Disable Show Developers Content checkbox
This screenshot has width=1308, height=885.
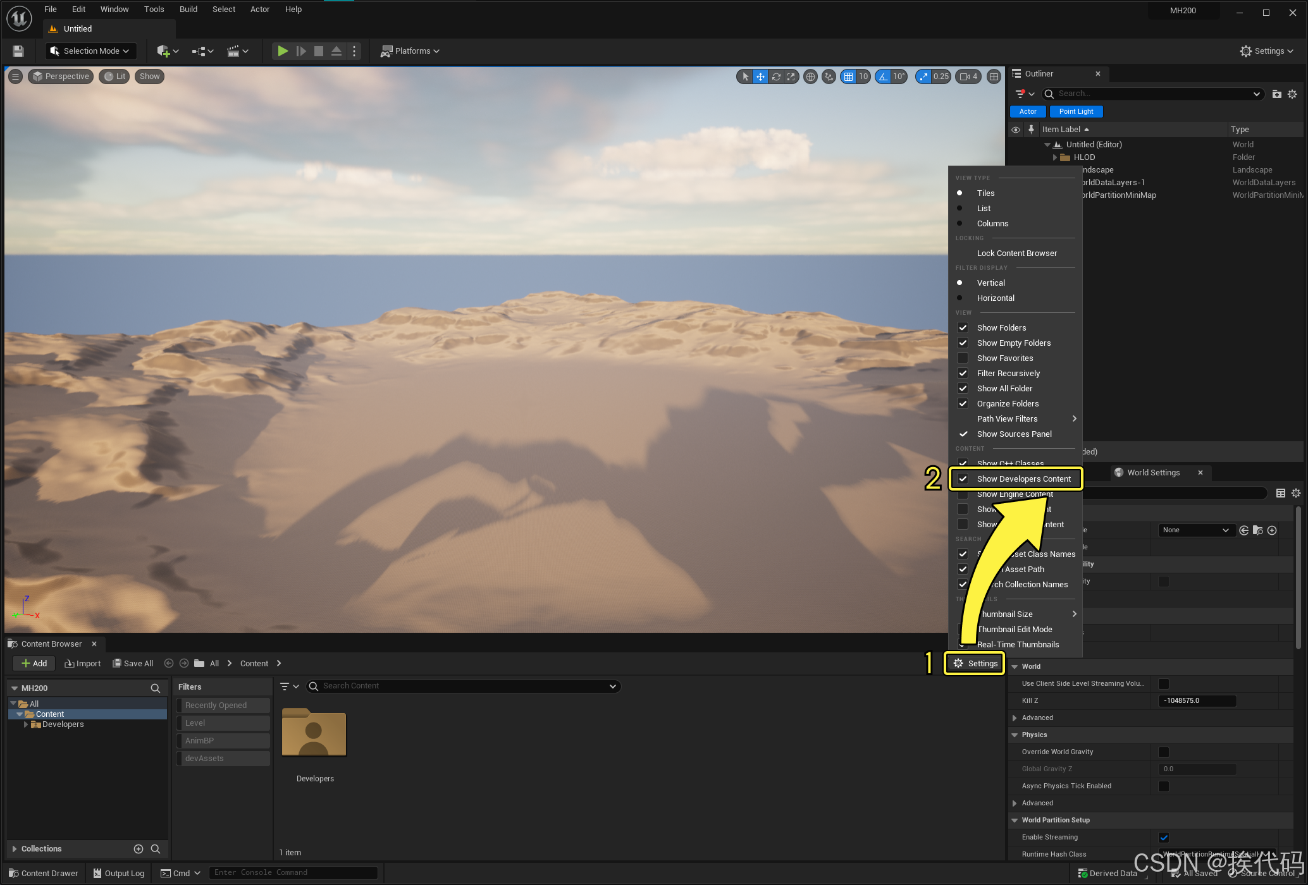pos(963,479)
